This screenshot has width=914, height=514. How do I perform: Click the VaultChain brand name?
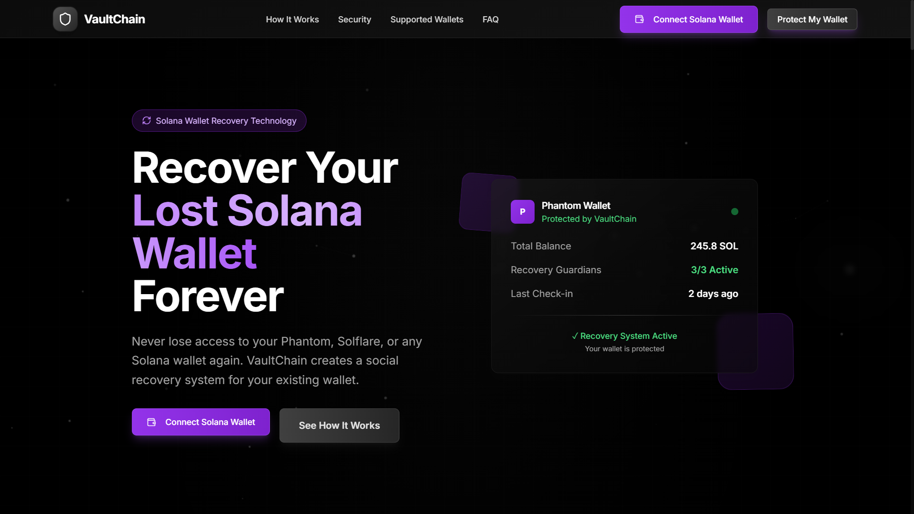[x=114, y=19]
